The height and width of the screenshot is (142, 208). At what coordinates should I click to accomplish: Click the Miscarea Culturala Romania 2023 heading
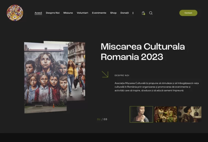pos(143,52)
